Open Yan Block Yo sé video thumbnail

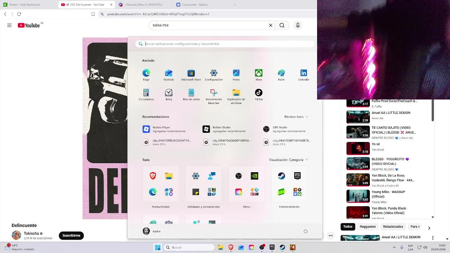tap(358, 148)
